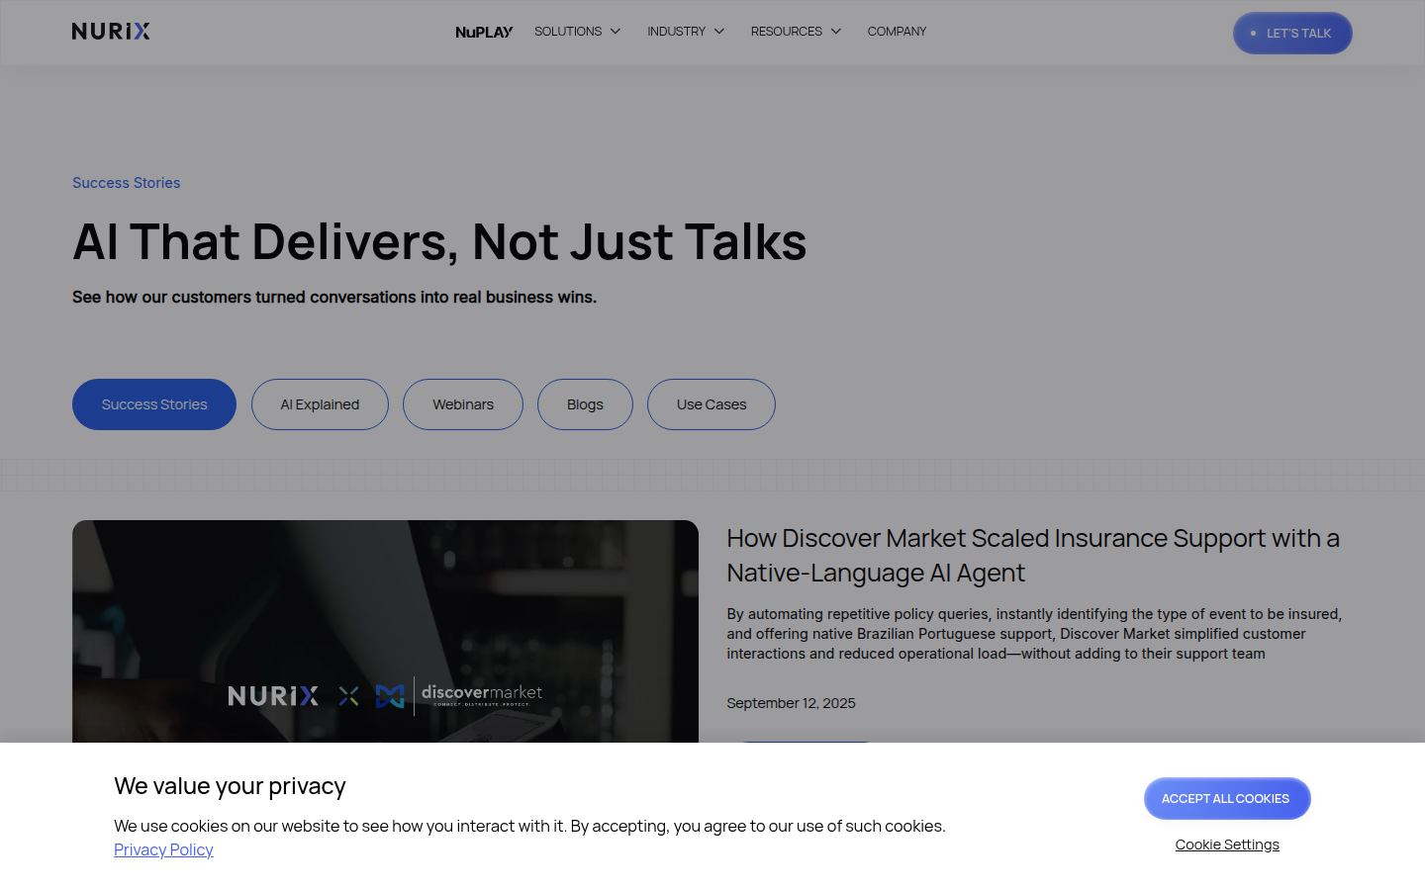The height and width of the screenshot is (890, 1425).
Task: Open the NuPLAY logo link
Action: tap(484, 32)
